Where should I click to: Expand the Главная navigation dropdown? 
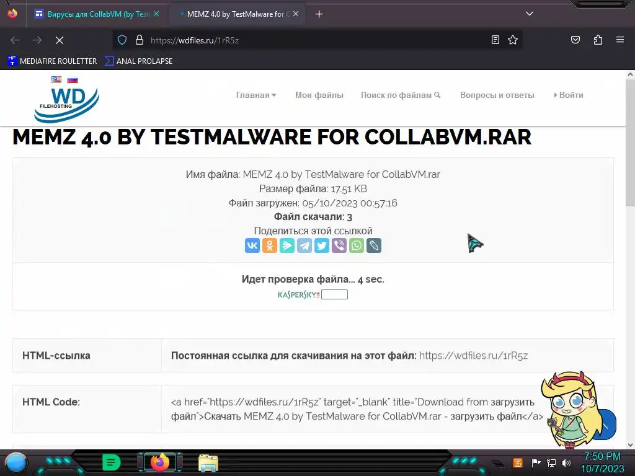[256, 95]
